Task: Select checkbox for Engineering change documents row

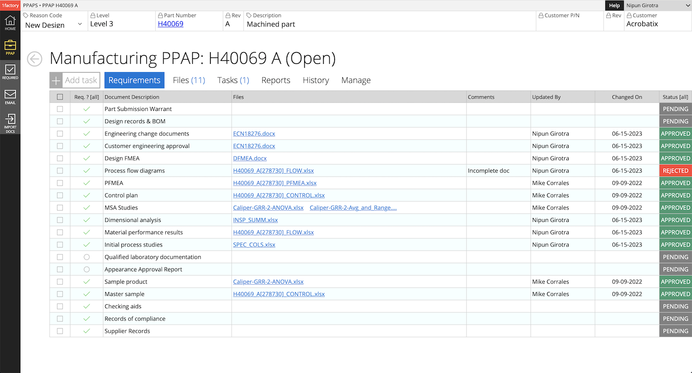Action: pyautogui.click(x=60, y=133)
